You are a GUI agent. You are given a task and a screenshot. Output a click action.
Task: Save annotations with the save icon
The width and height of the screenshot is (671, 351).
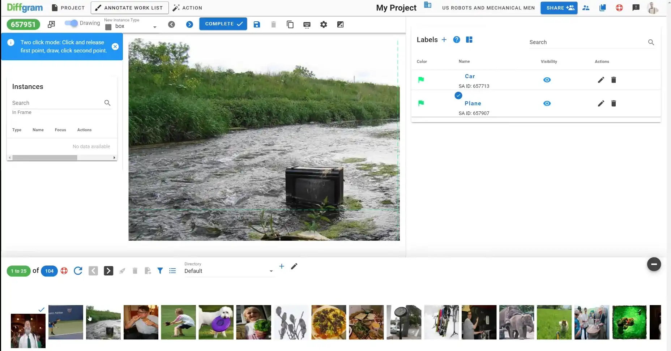tap(257, 24)
